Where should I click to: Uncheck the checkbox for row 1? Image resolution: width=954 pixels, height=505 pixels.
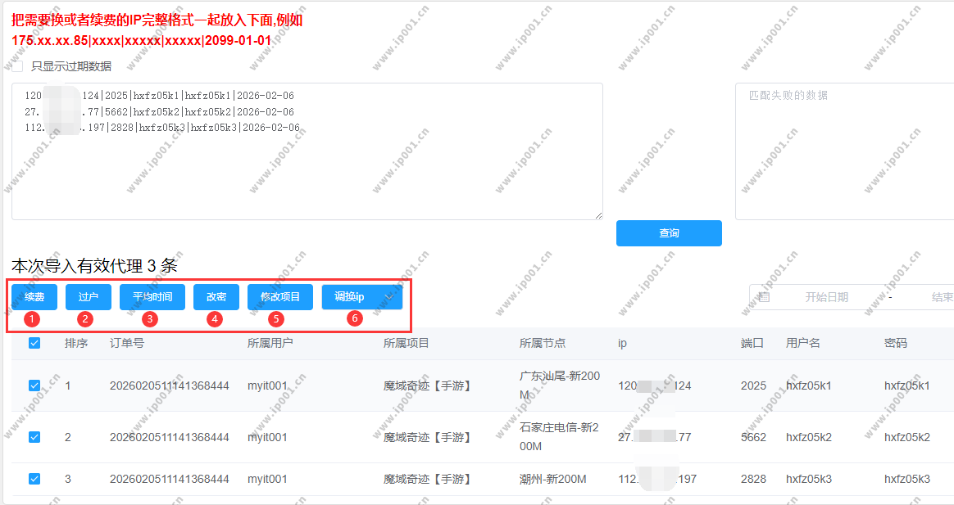click(x=34, y=386)
